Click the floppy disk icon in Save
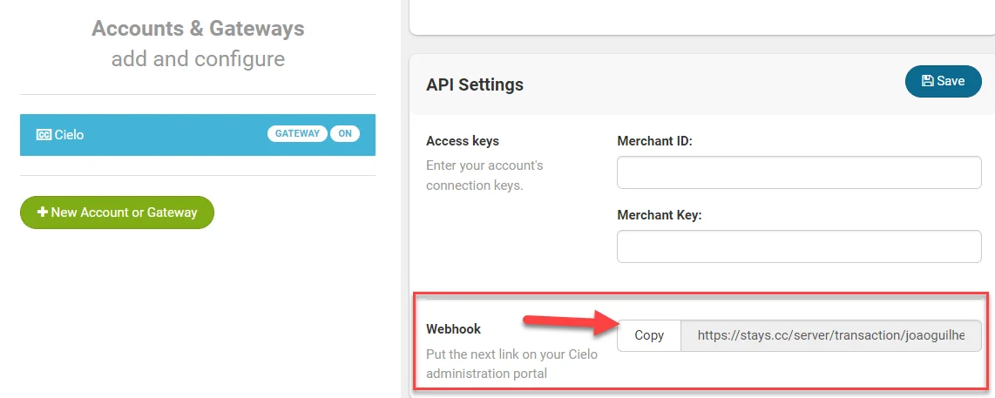This screenshot has width=995, height=398. pos(928,81)
